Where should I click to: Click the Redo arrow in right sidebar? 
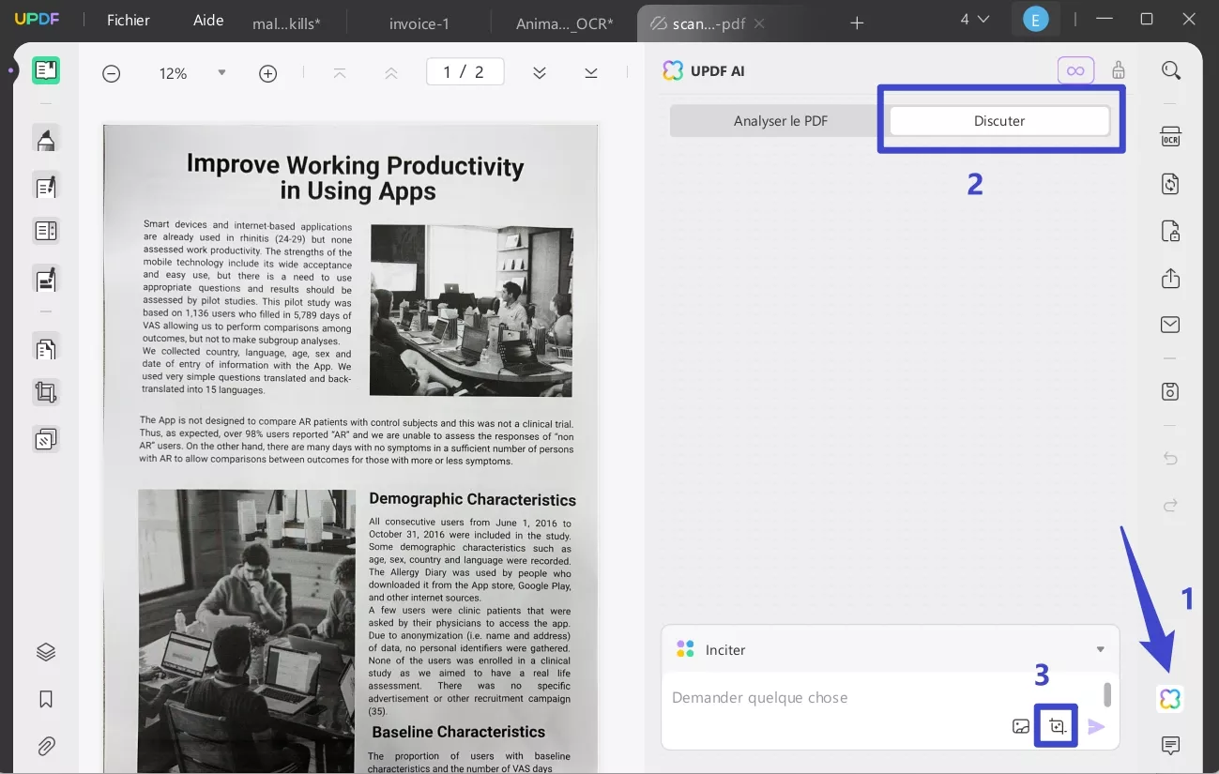(x=1170, y=506)
